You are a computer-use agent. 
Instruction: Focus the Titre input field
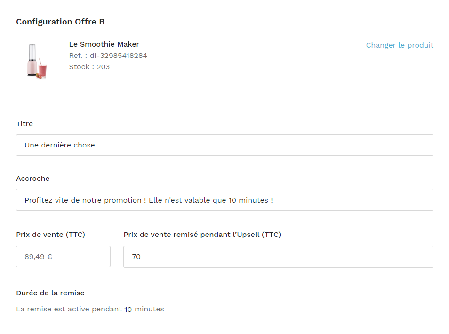[x=224, y=145]
